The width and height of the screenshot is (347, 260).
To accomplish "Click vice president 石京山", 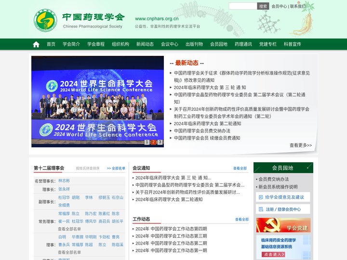I will click(118, 197).
